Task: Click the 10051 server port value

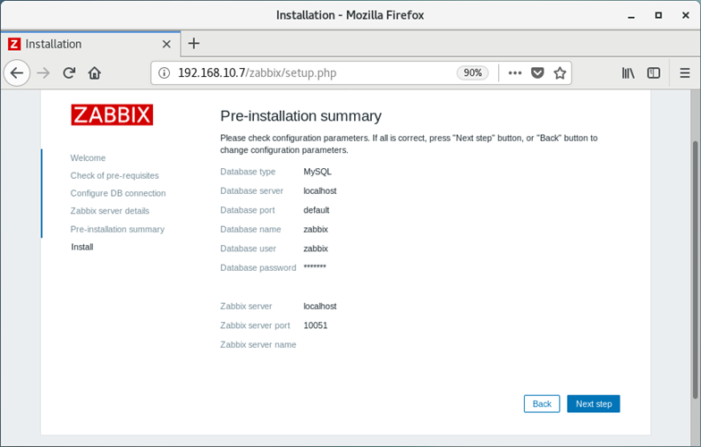Action: click(x=315, y=325)
